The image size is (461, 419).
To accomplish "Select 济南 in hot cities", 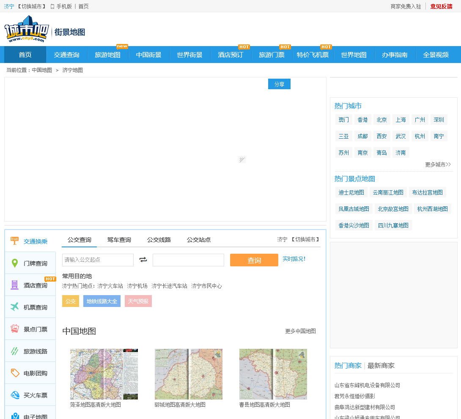I will pyautogui.click(x=401, y=153).
